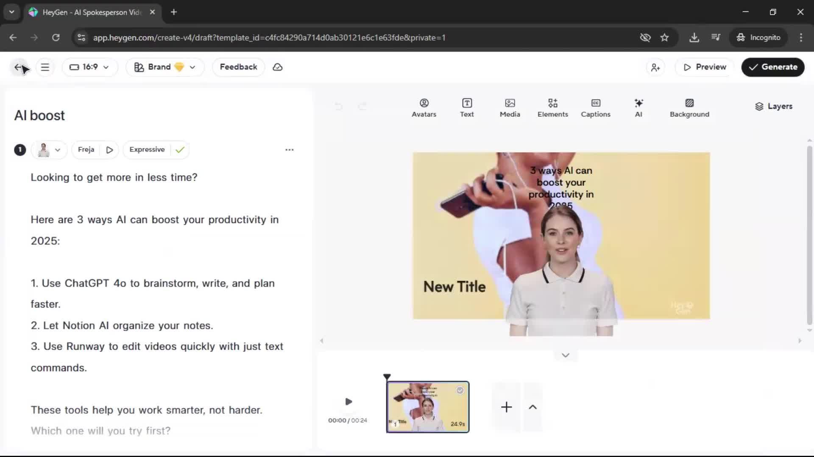Click the invite collaborator icon
Image resolution: width=814 pixels, height=457 pixels.
[x=655, y=67]
